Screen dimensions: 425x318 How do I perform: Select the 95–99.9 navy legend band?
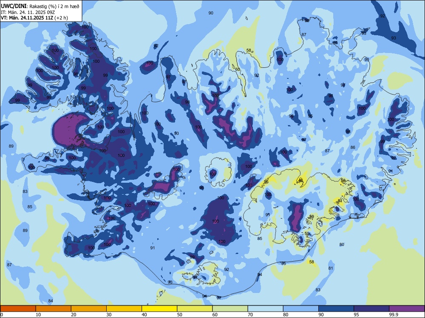[371, 309]
